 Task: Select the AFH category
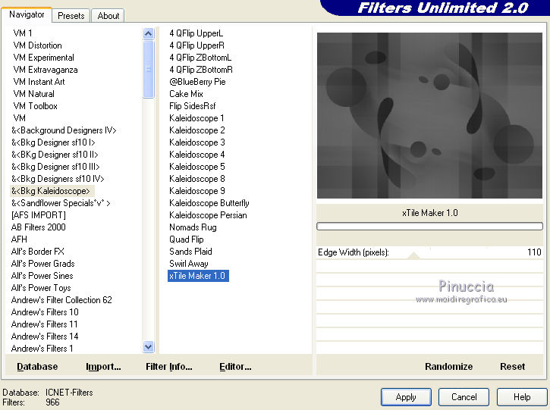pos(19,239)
